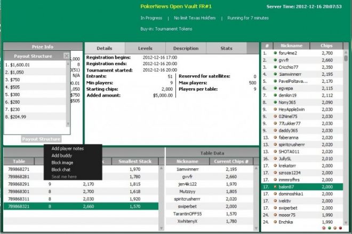
Task: Sort tables by Smallest Stack column
Action: click(x=135, y=161)
